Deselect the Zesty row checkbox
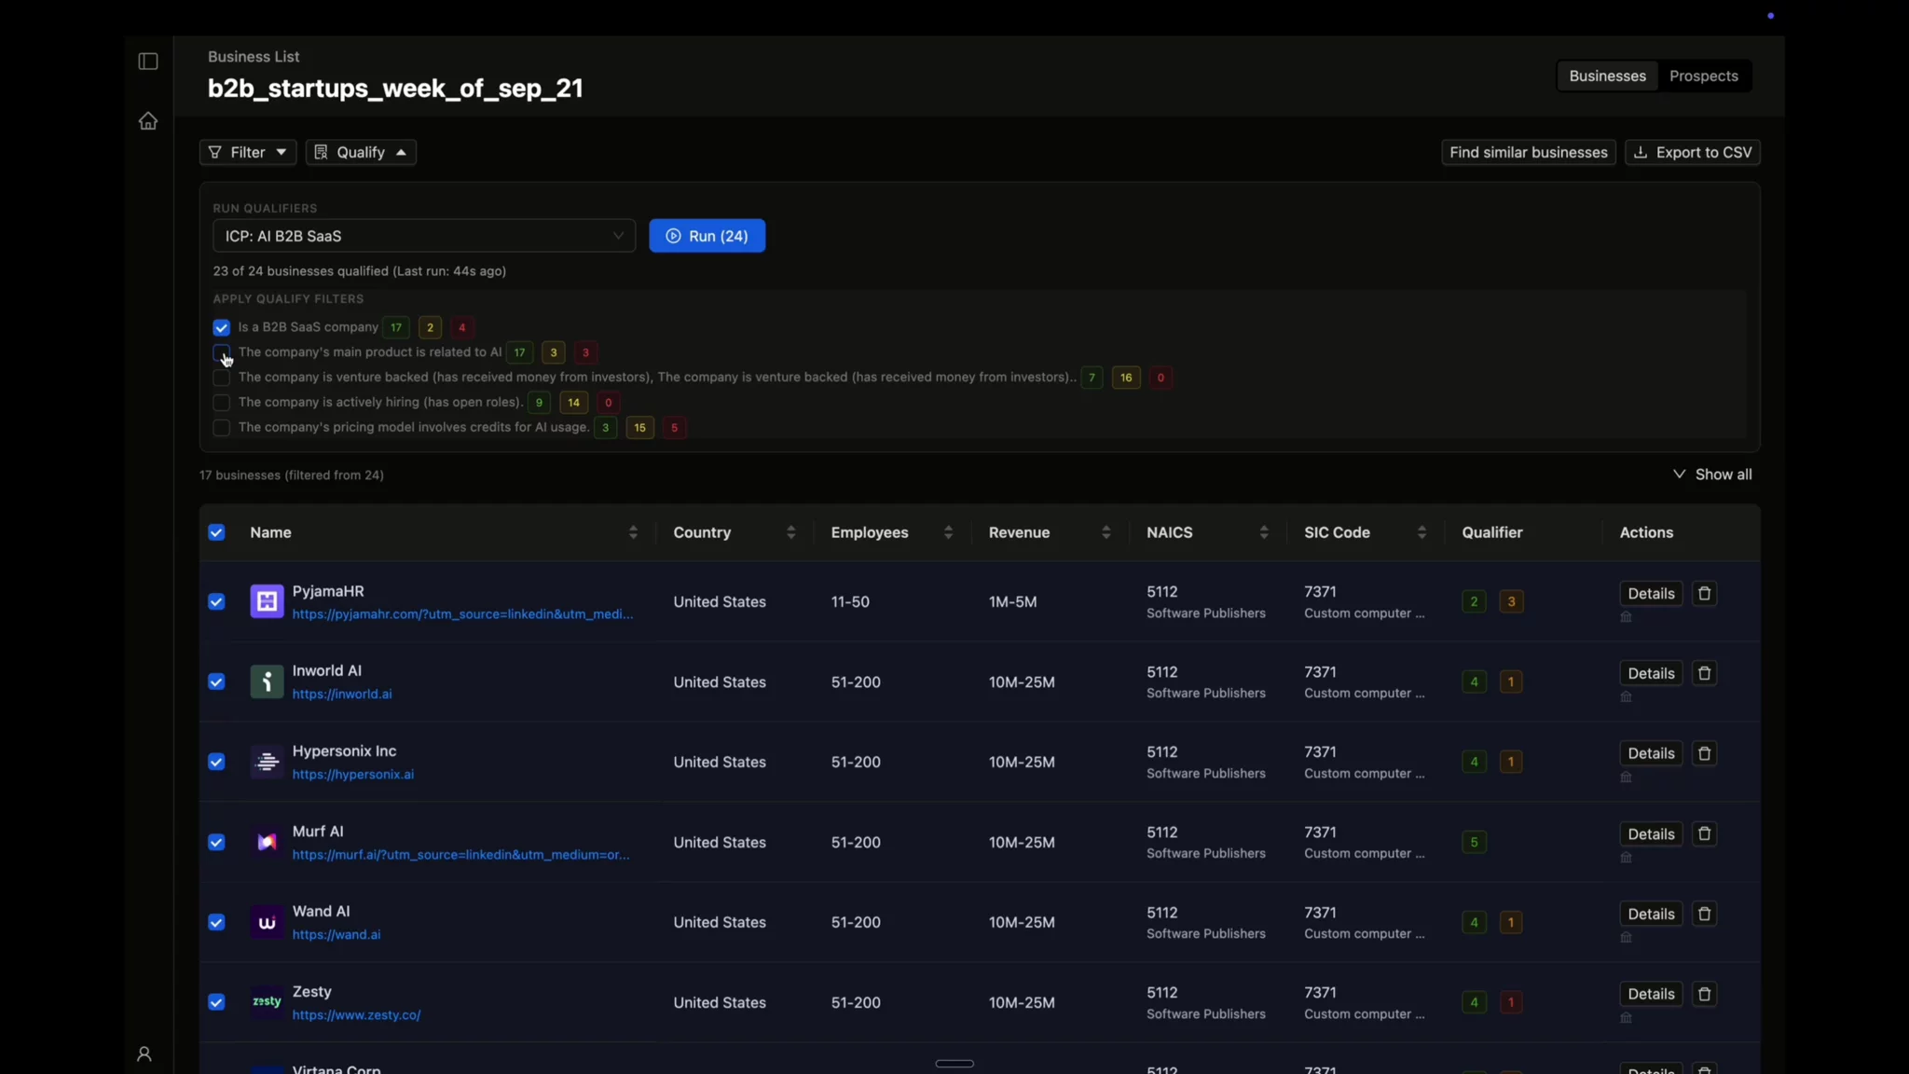The width and height of the screenshot is (1909, 1074). [x=216, y=1002]
